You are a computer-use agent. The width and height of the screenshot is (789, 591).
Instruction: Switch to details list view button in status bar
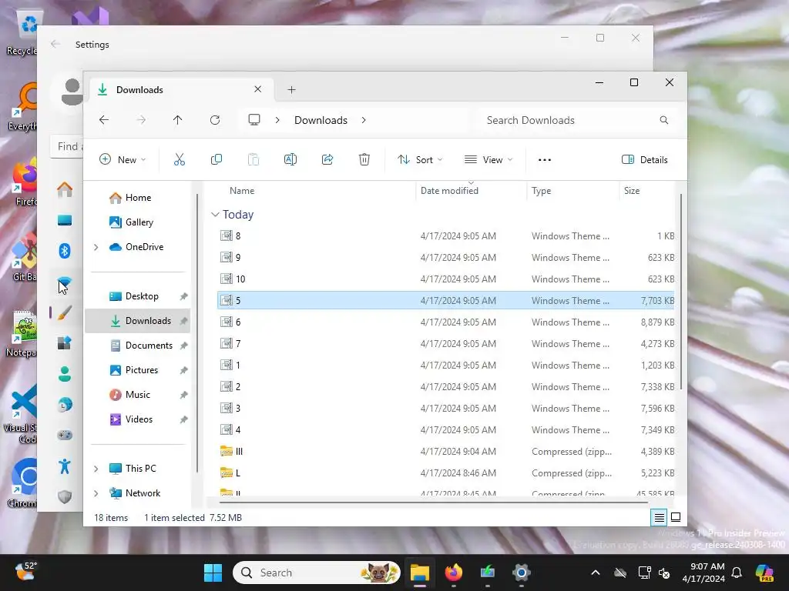pos(660,518)
